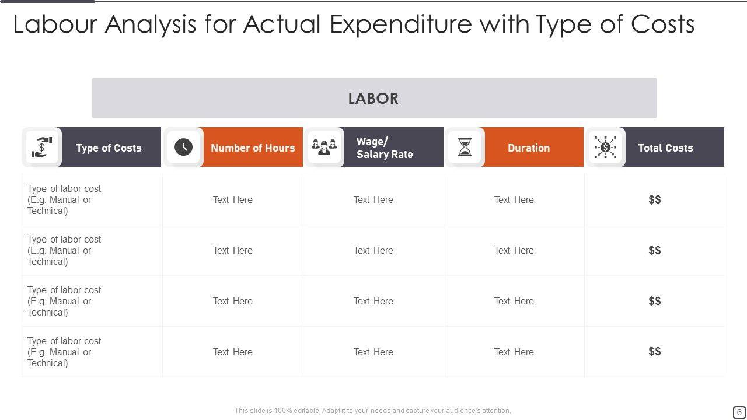Click the clock icon
The image size is (747, 420).
pos(183,147)
